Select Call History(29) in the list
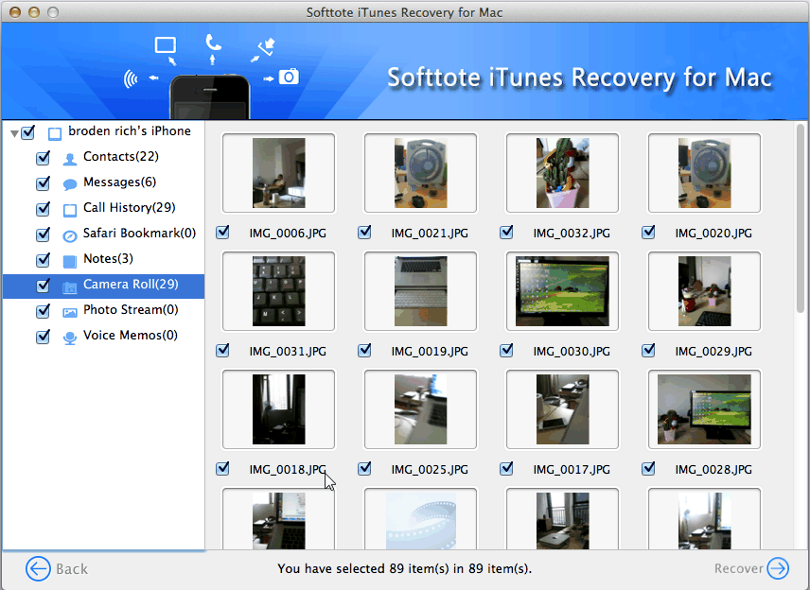Viewport: 810px width, 590px height. pyautogui.click(x=129, y=208)
